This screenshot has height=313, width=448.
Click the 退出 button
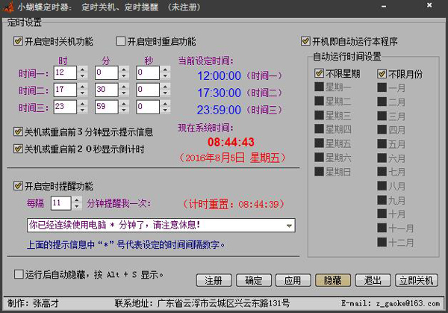[x=373, y=280]
